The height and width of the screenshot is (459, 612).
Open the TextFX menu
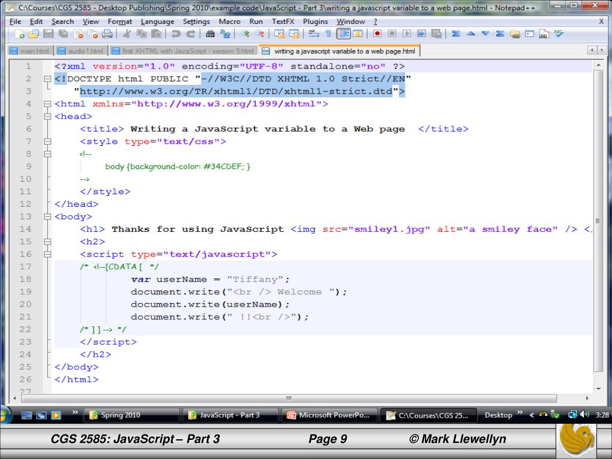tap(283, 22)
